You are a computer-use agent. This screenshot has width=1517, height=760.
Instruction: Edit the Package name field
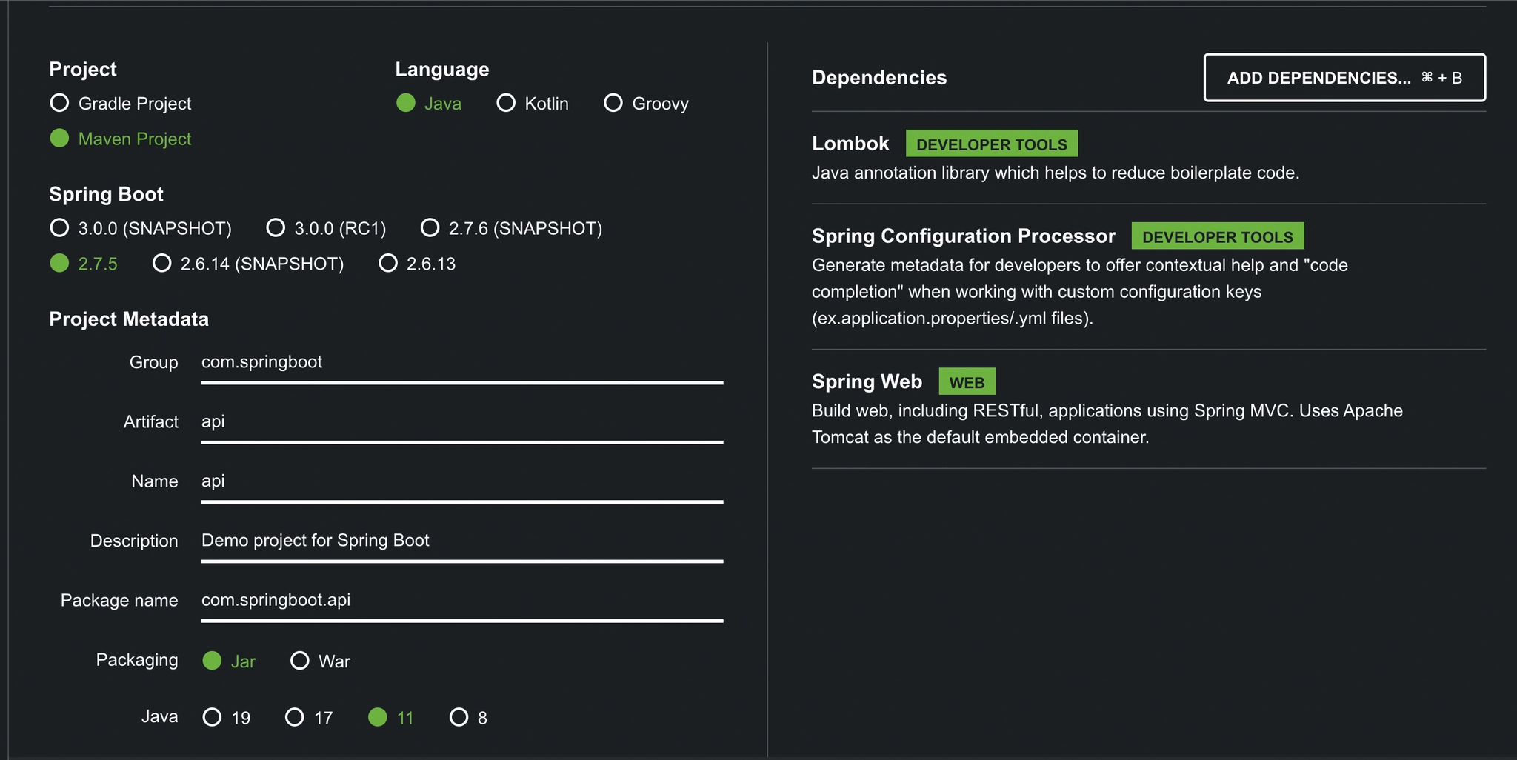[x=461, y=600]
